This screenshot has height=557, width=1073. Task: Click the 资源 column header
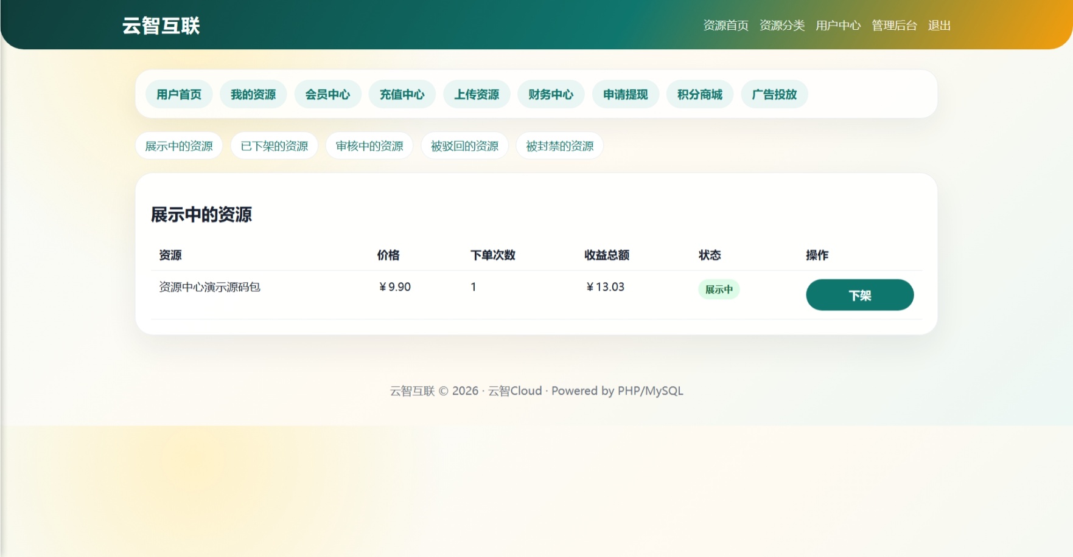(170, 255)
